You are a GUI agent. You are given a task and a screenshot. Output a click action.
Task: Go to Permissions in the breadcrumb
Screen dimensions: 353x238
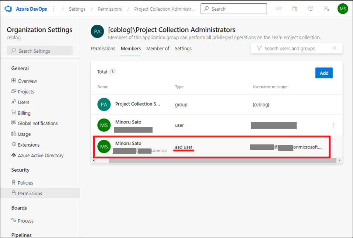[x=110, y=9]
